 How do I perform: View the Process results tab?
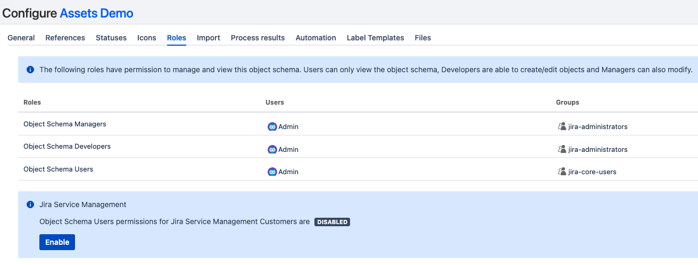coord(257,38)
